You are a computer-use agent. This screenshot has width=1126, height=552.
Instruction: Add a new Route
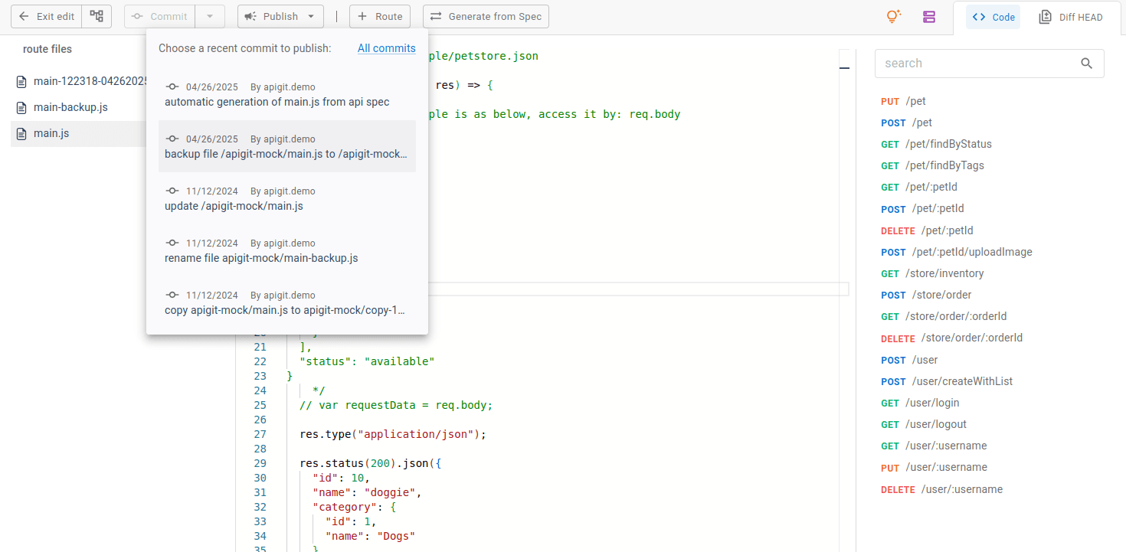tap(380, 16)
